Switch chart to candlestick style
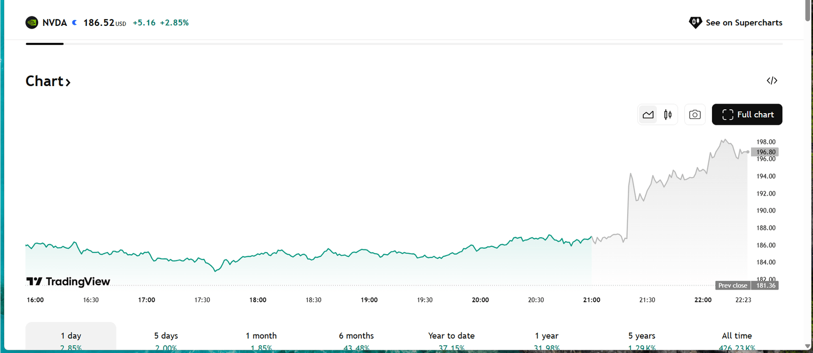This screenshot has height=353, width=813. tap(668, 115)
